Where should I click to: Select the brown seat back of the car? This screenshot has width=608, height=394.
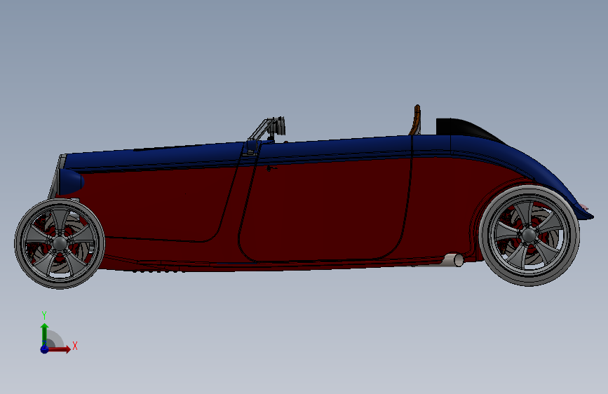click(415, 120)
